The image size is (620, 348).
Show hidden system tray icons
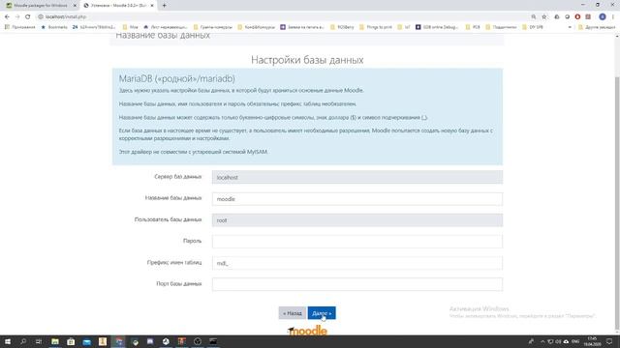[542, 341]
